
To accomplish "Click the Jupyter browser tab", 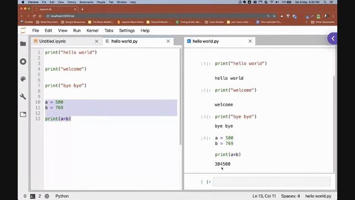I will pos(55,9).
